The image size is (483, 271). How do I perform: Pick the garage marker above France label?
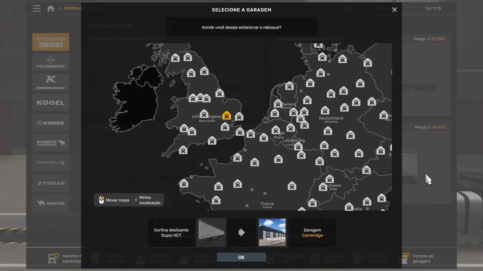click(x=292, y=186)
